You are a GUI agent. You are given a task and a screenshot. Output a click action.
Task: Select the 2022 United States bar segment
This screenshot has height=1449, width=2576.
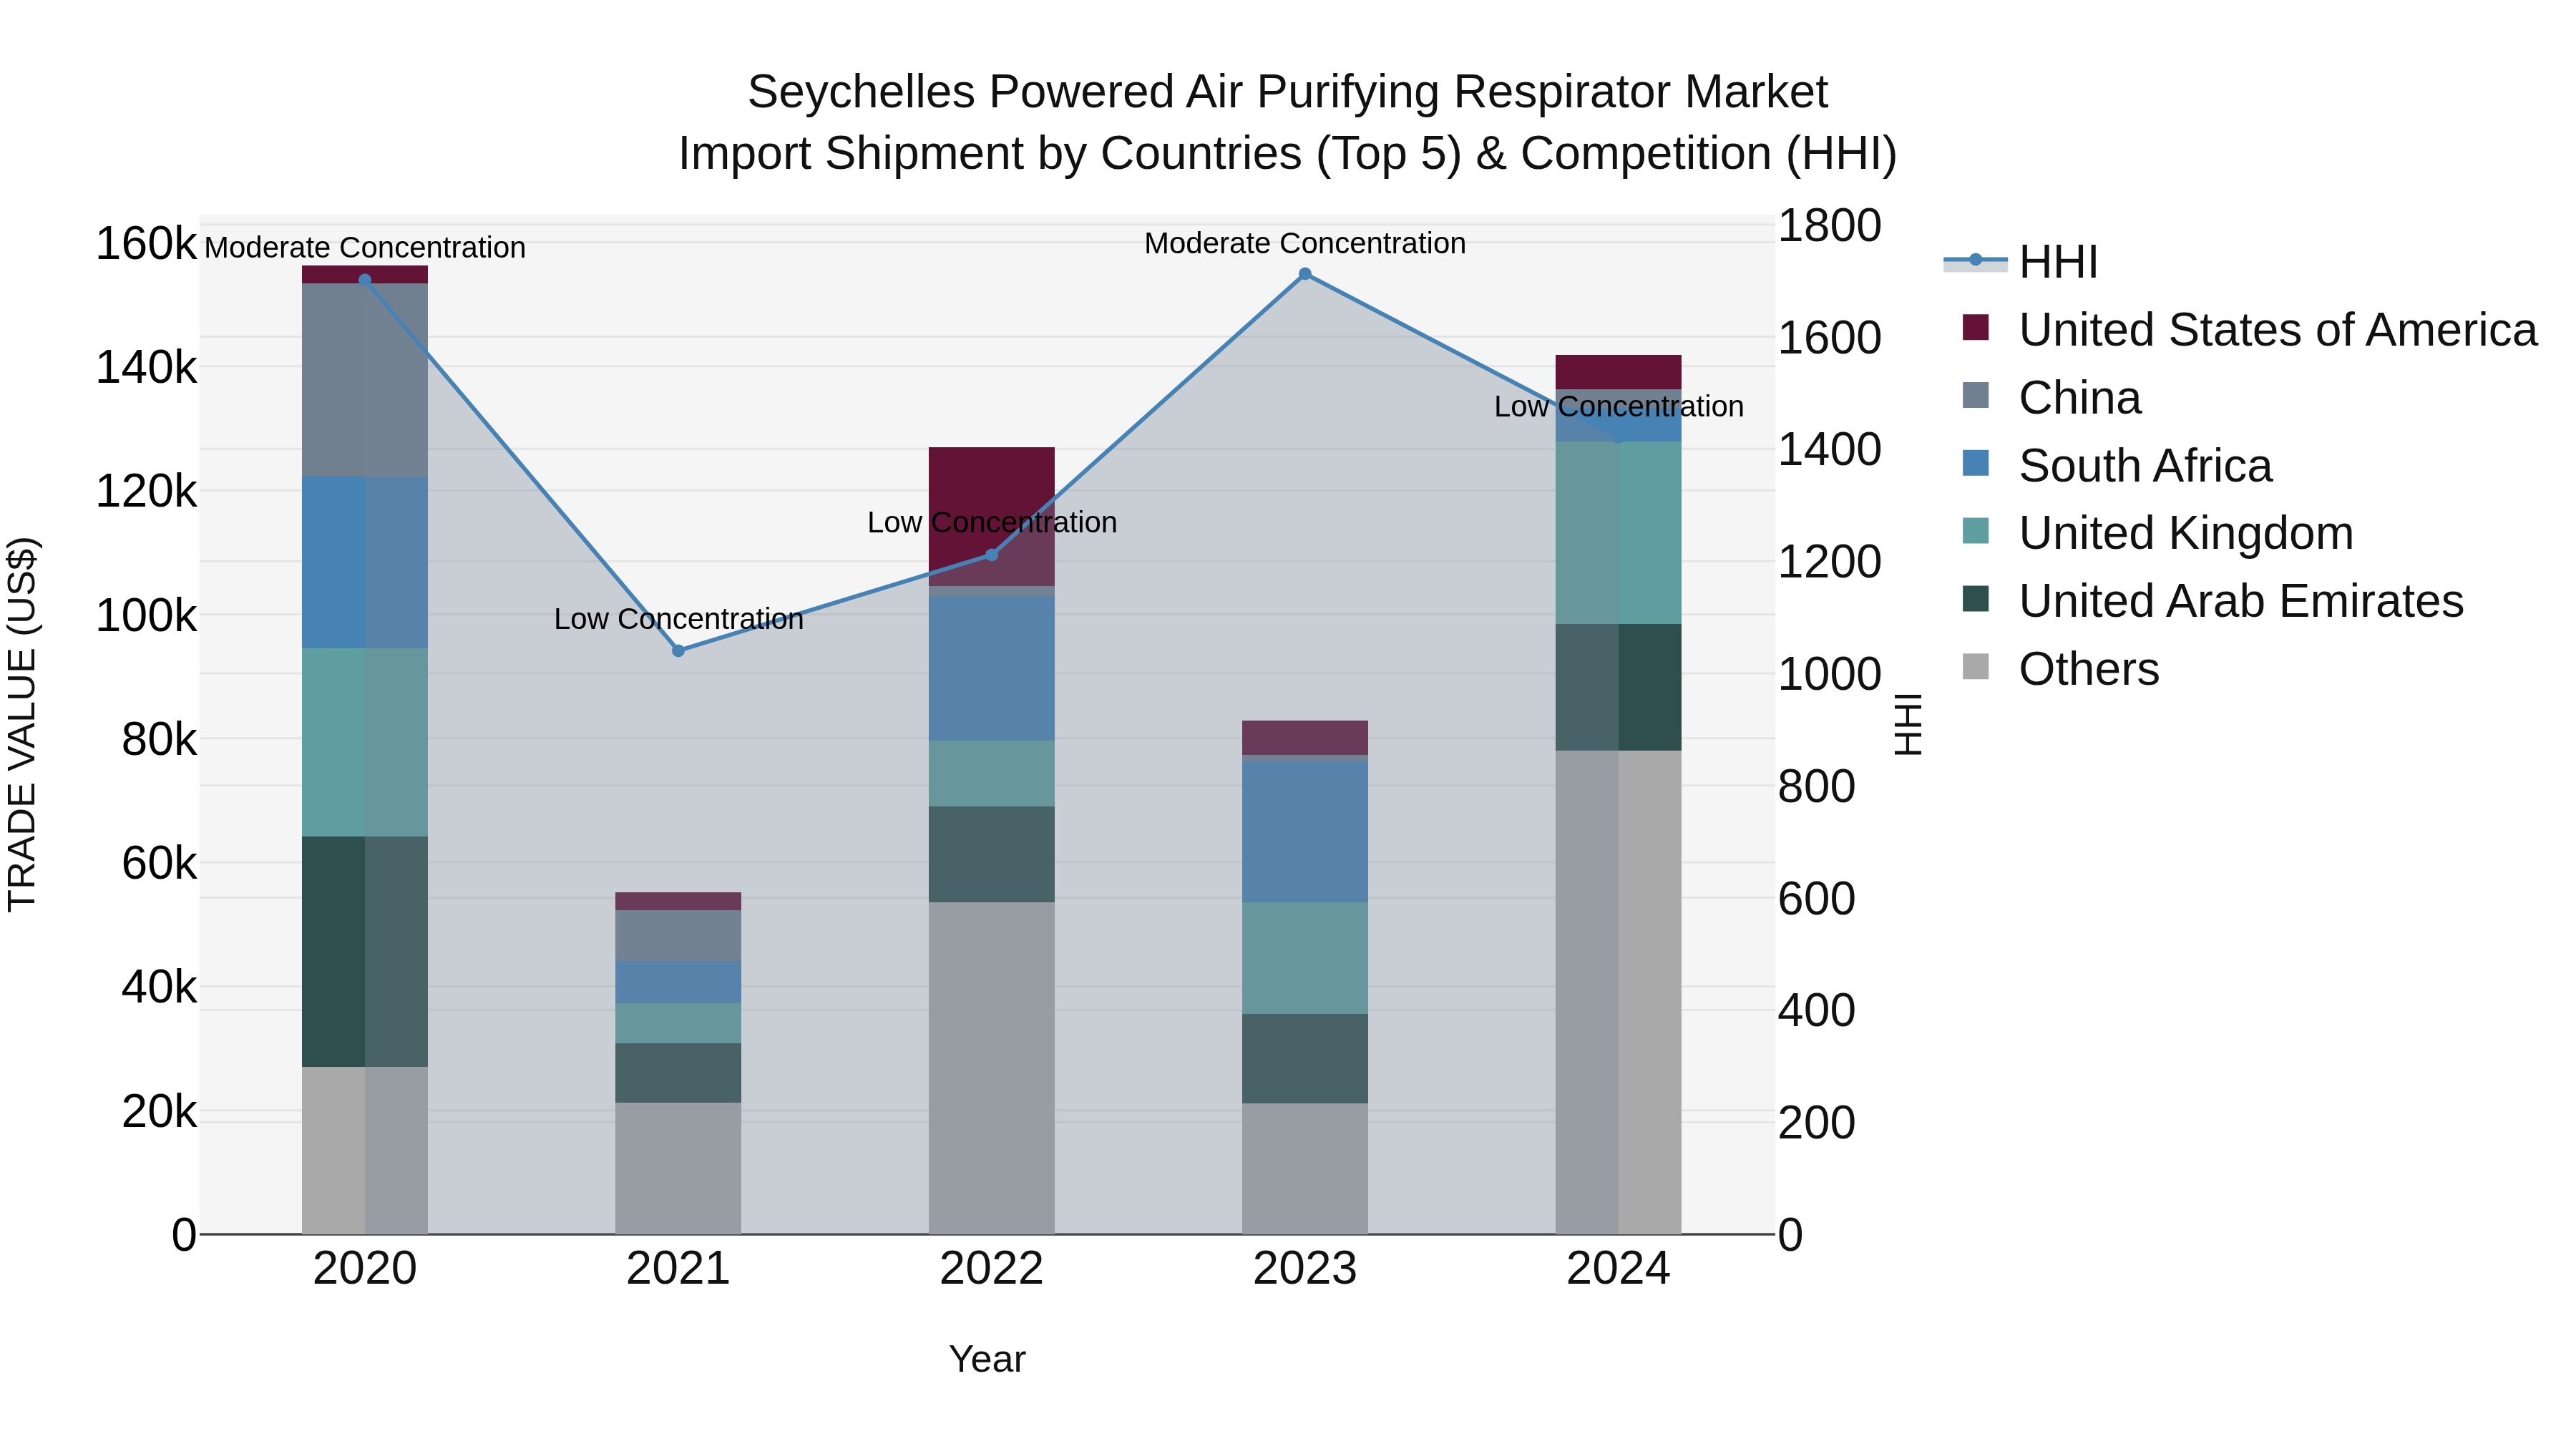coord(992,516)
